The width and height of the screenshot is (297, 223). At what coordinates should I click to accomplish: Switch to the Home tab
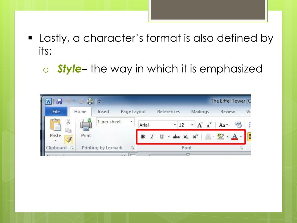[x=80, y=111]
